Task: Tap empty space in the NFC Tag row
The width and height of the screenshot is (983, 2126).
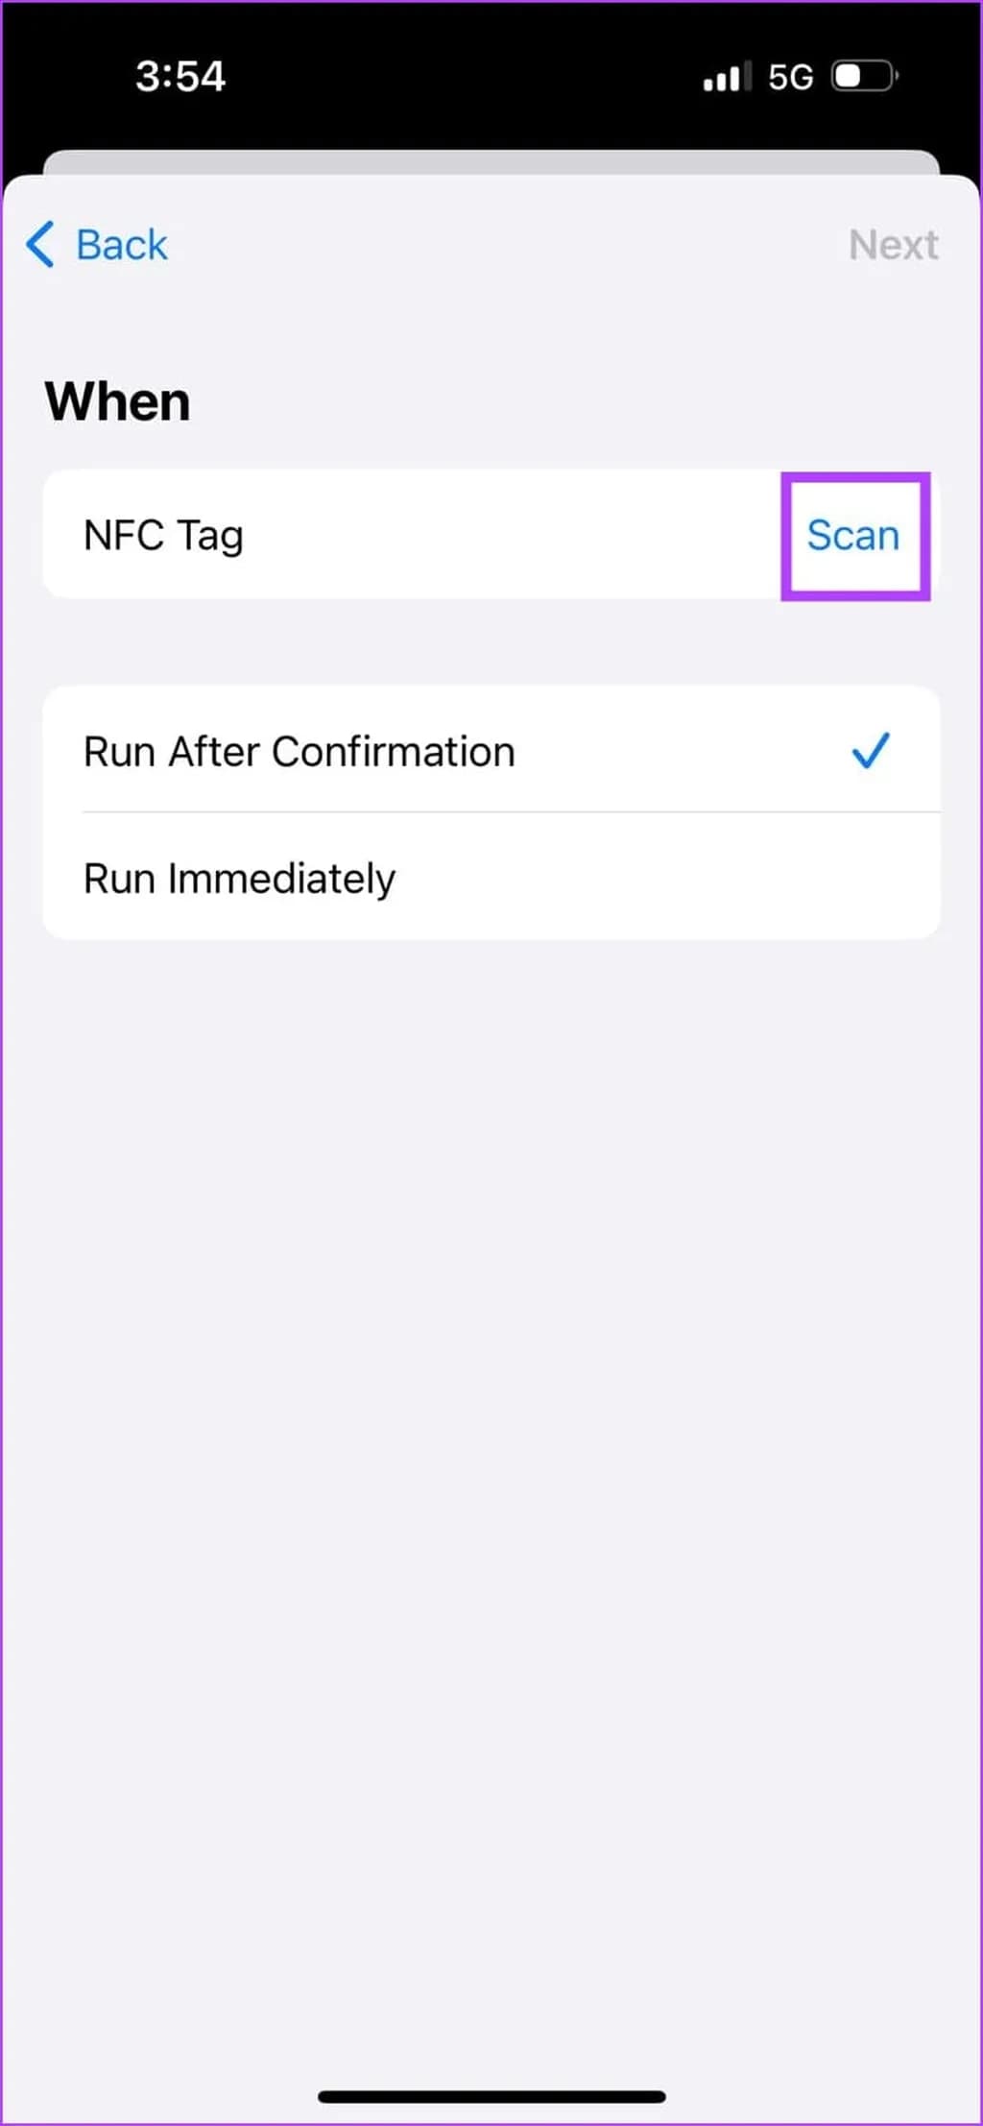Action: 509,535
